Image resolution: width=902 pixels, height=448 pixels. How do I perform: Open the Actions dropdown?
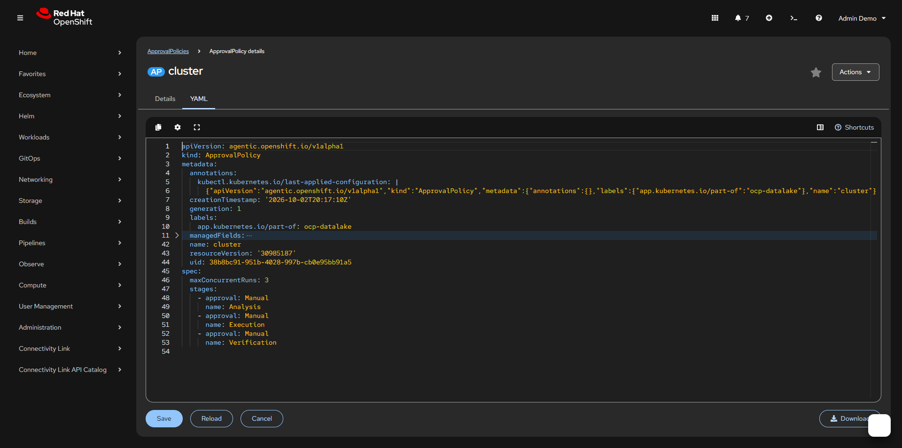tap(855, 72)
